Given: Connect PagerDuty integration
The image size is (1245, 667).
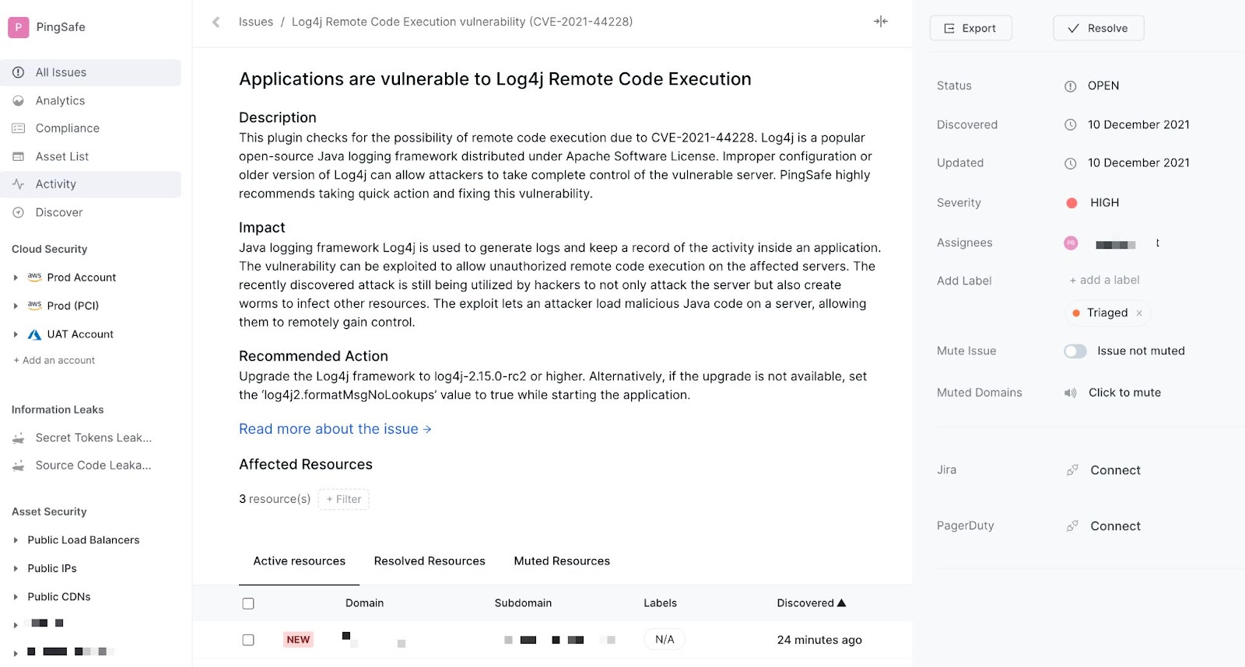Looking at the screenshot, I should tap(1115, 526).
